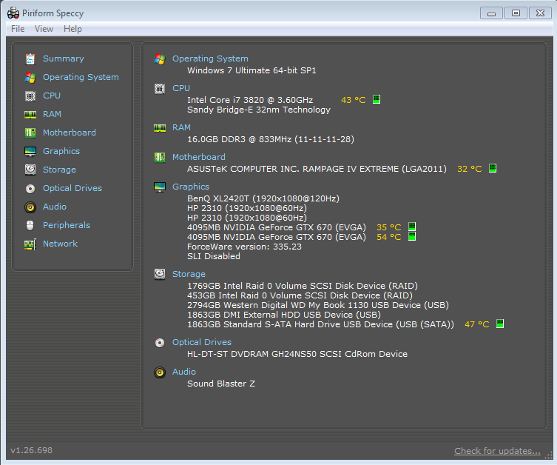Image resolution: width=557 pixels, height=465 pixels.
Task: Click the Windows flag icon in main panel
Action: pyautogui.click(x=160, y=59)
